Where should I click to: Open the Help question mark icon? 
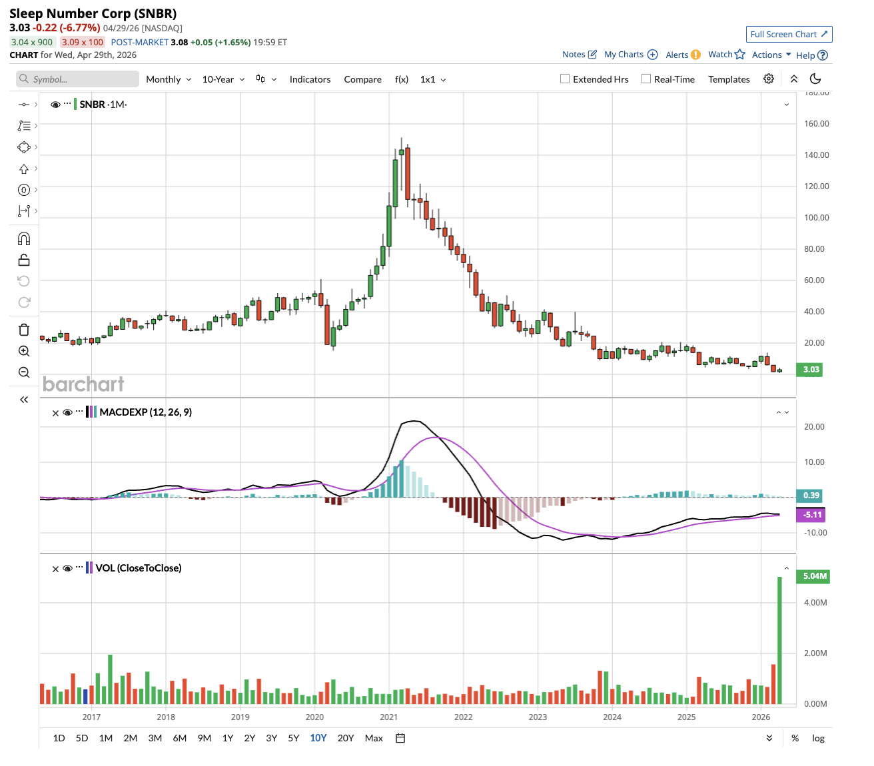coord(823,55)
